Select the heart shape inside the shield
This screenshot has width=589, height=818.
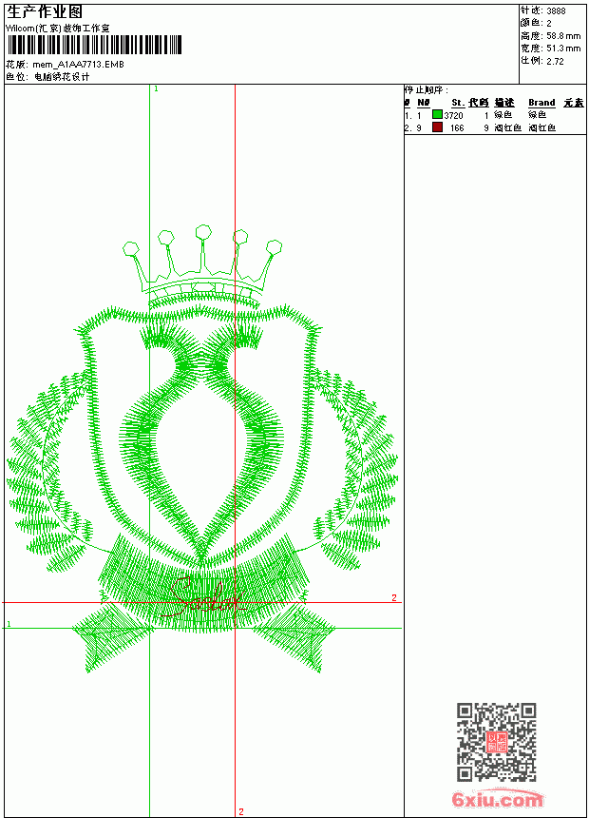tap(201, 442)
